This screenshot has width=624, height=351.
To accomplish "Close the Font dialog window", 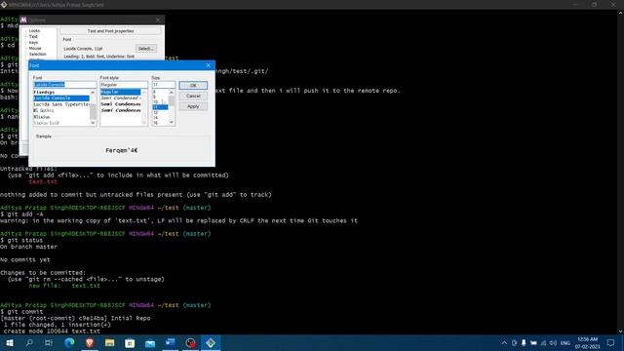I will [208, 65].
